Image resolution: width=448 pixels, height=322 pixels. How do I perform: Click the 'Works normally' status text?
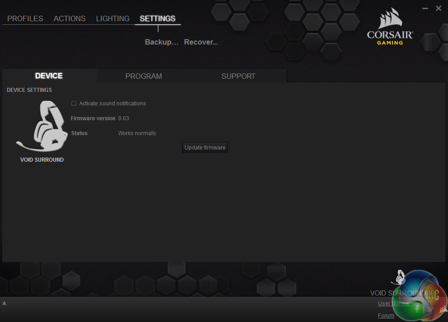(137, 133)
